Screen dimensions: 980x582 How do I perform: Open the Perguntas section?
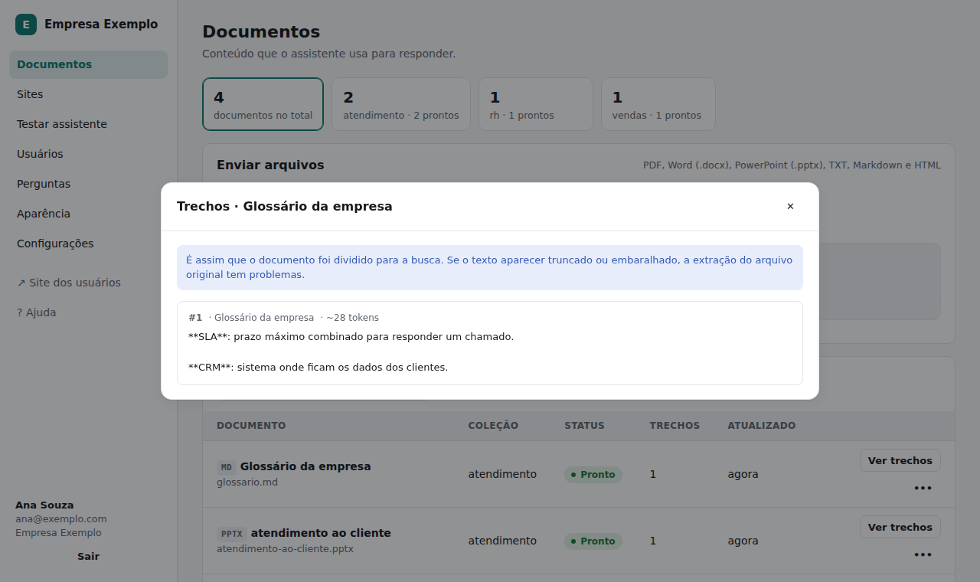(88, 184)
